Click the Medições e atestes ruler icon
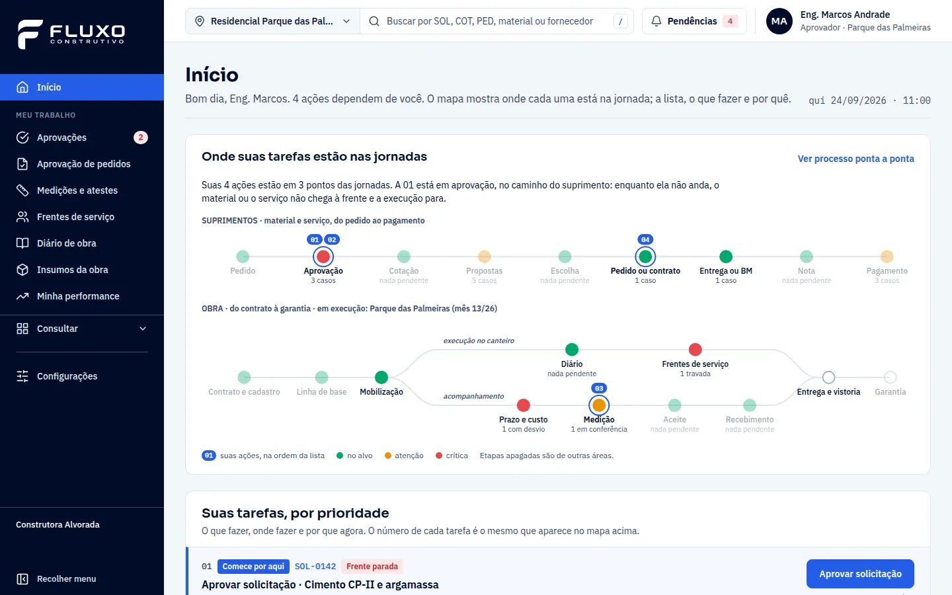952x595 pixels. (22, 190)
